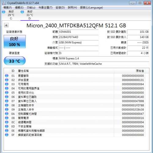Click status circle of attribute ID 0B
Viewport: 153px width, 153px height.
point(7,118)
